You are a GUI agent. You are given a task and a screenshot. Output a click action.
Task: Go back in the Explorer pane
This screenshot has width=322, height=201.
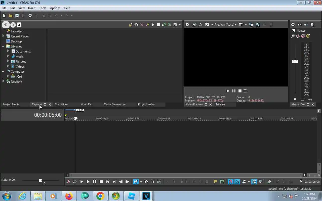click(x=6, y=25)
